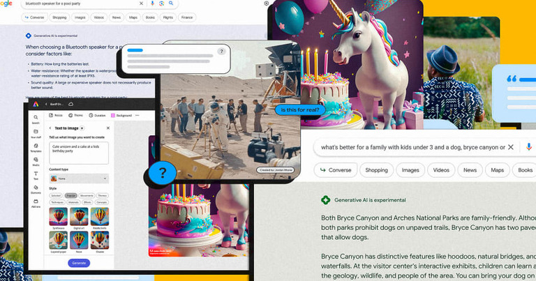This screenshot has height=281, width=536.
Task: Choose the Neon style thumbnail
Action: pos(79,240)
